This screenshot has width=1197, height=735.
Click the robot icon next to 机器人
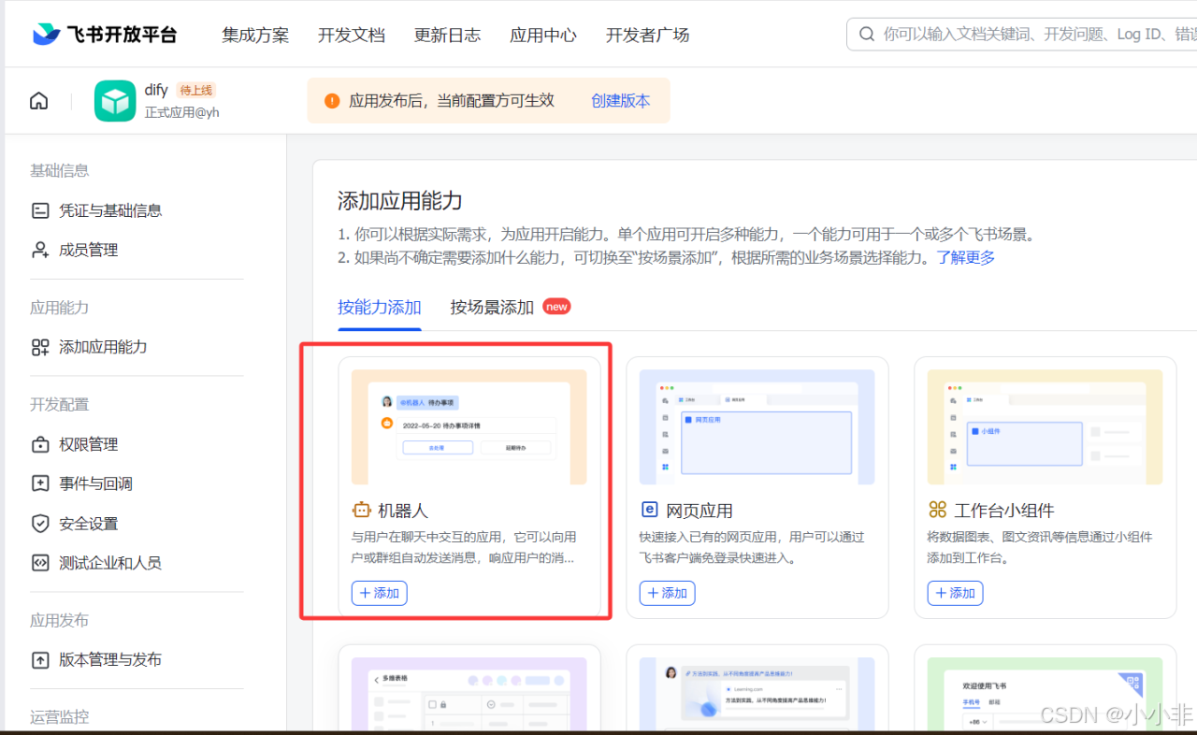pyautogui.click(x=361, y=510)
